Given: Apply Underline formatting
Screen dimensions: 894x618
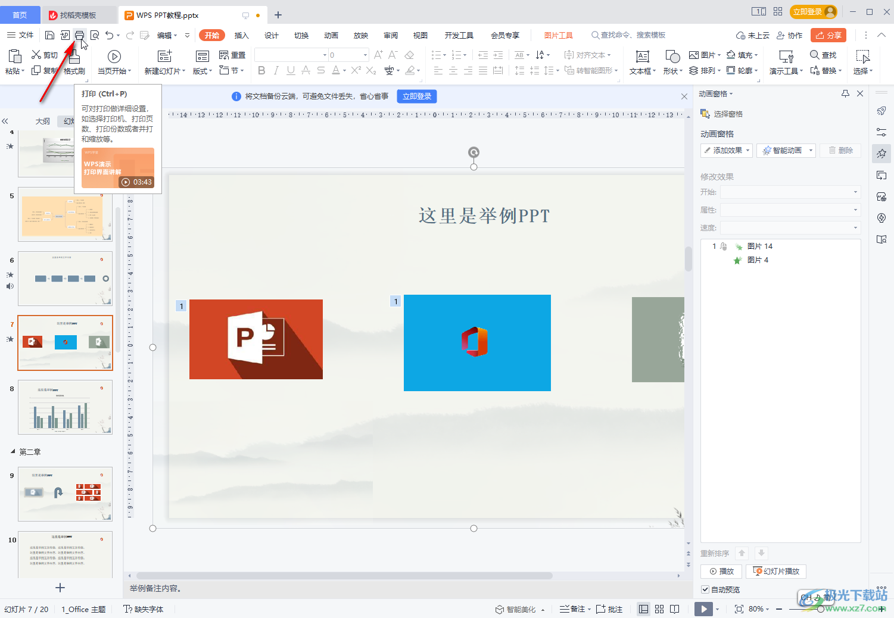Looking at the screenshot, I should pos(291,71).
